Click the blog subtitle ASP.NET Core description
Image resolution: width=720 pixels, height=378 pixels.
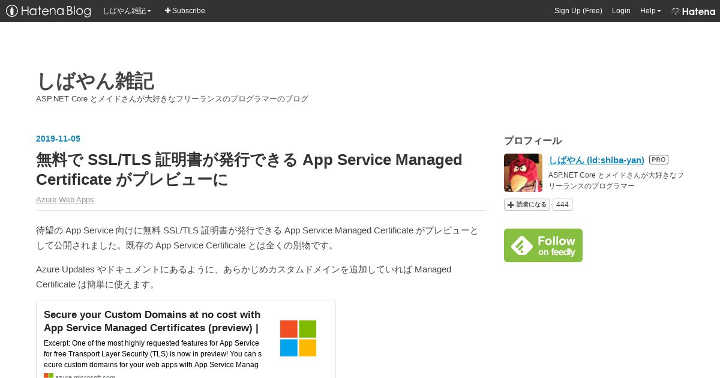tap(172, 99)
